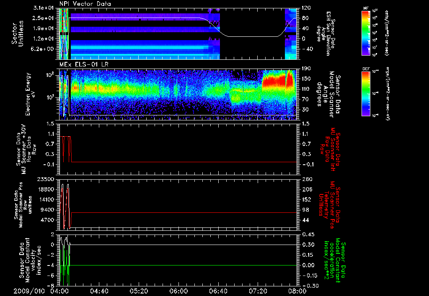Select the 'NPI Vector Data' panel title
Viewport: 429px width, 296px height.
coord(85,4)
